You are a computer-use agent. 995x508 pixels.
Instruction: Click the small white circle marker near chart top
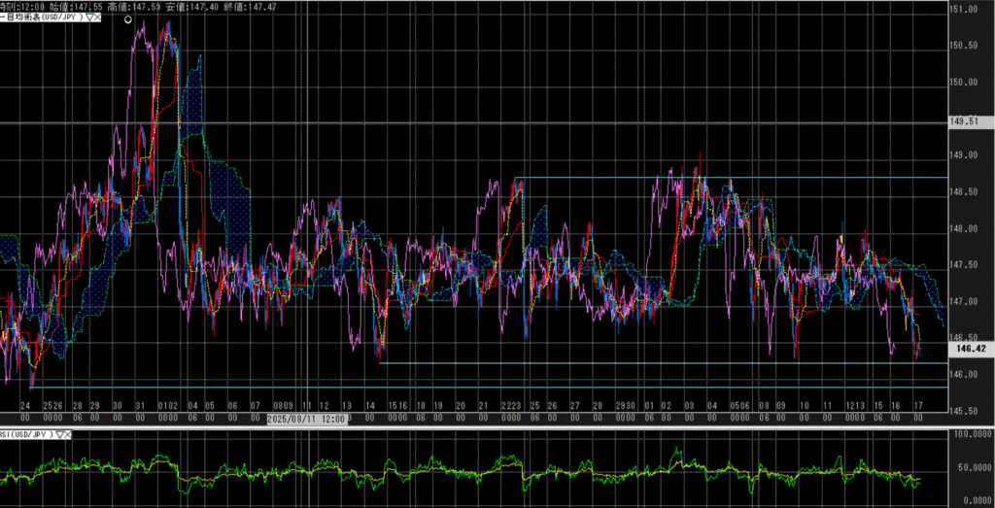(128, 19)
